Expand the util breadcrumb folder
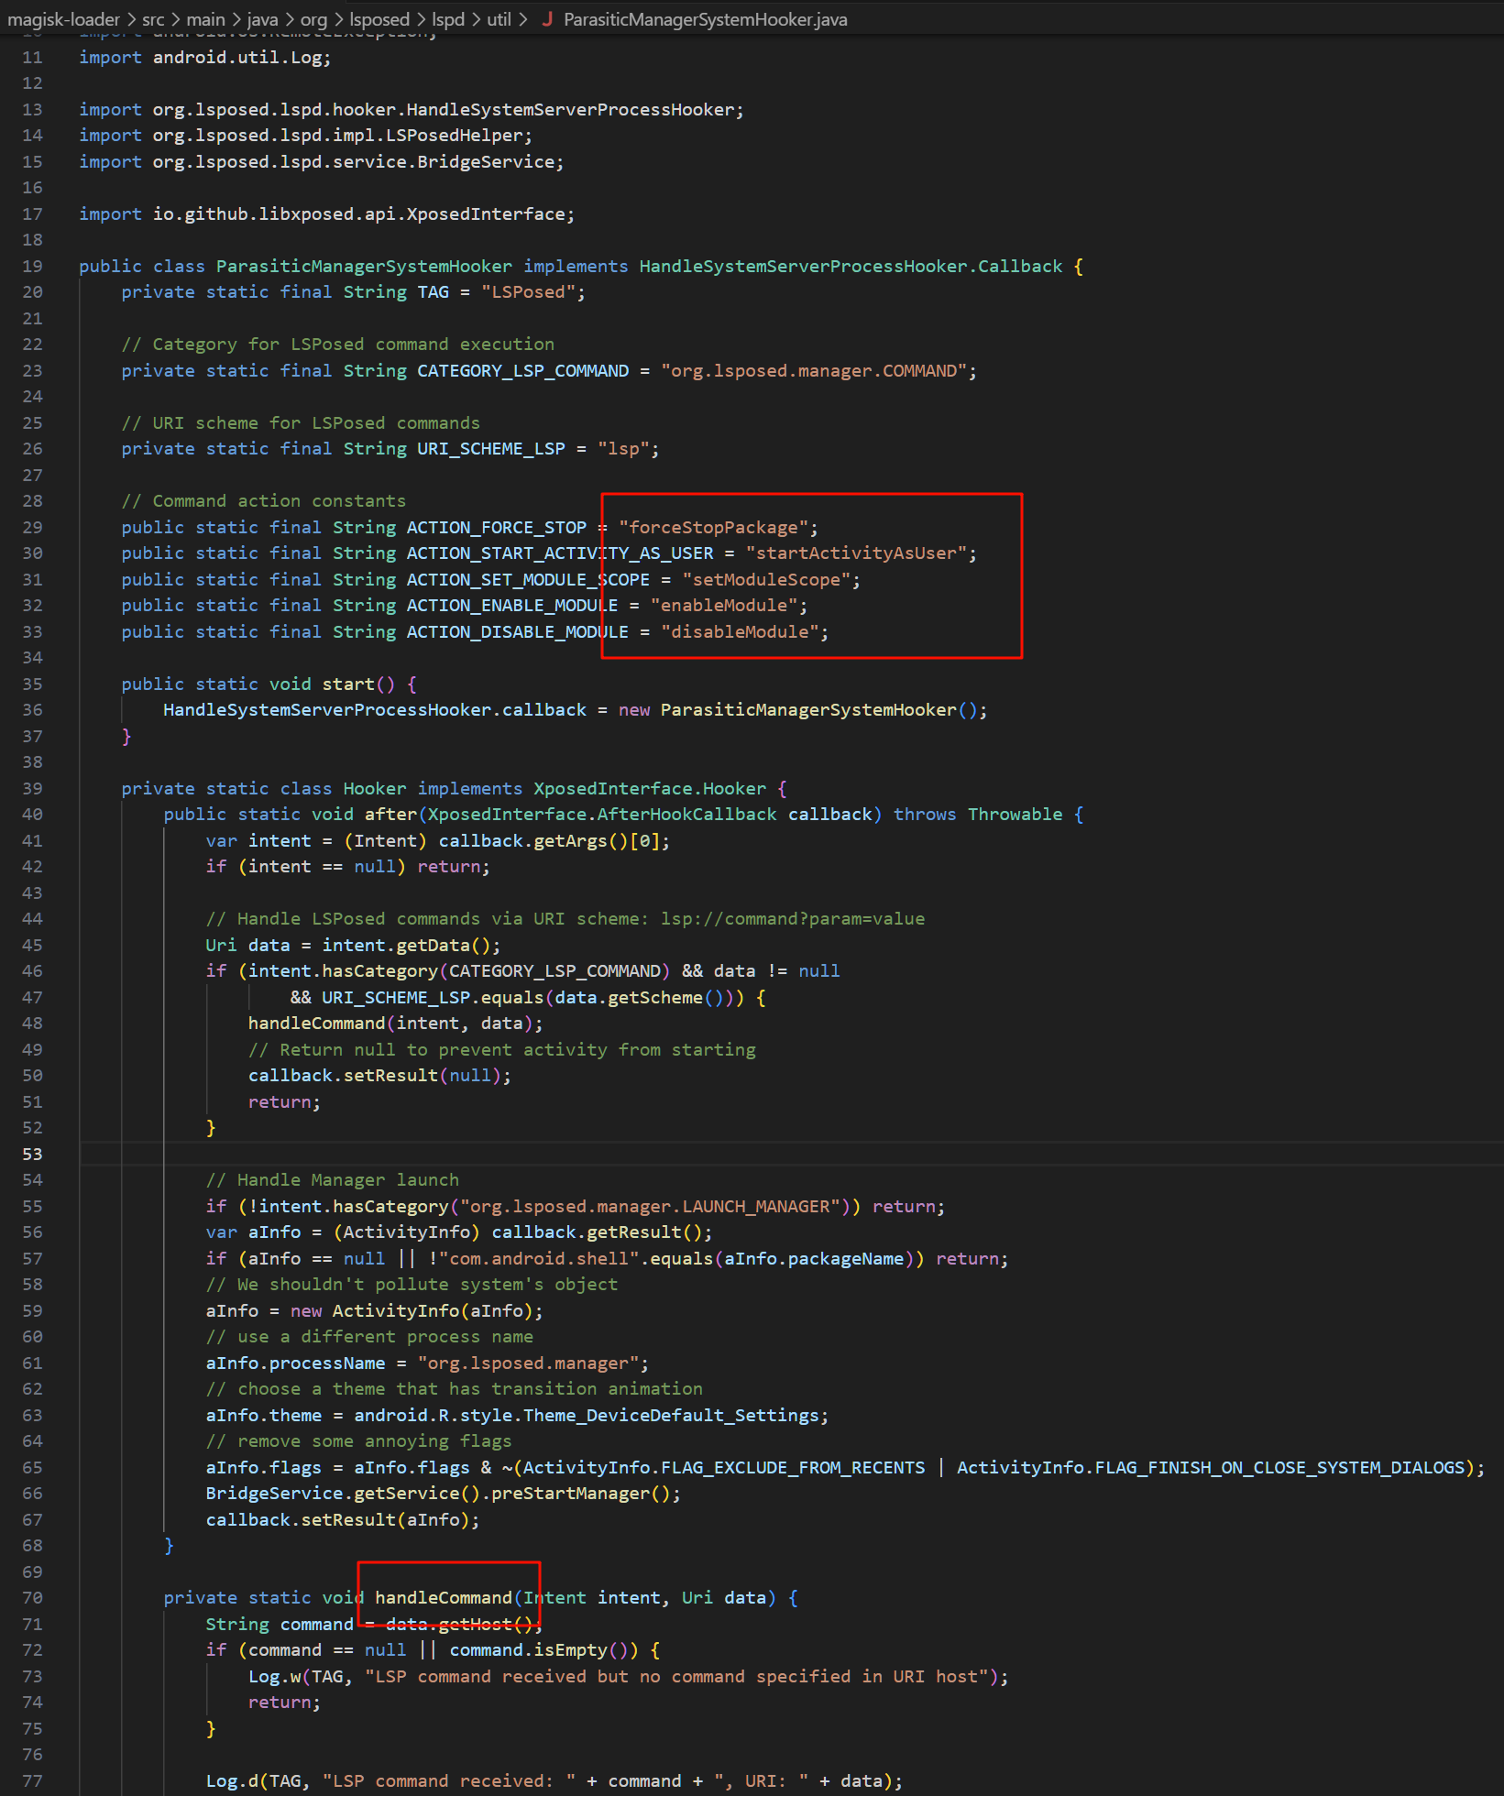The width and height of the screenshot is (1504, 1796). [x=499, y=19]
